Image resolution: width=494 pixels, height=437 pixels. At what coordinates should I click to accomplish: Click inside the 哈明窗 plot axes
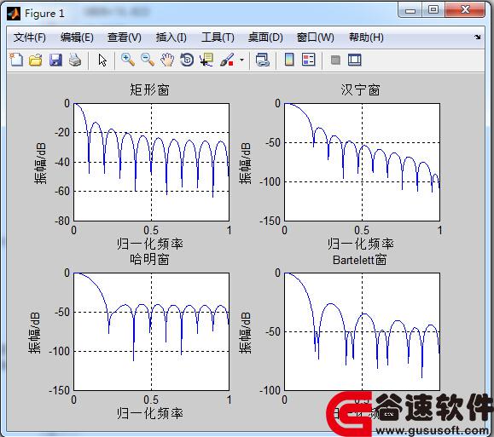click(x=151, y=331)
